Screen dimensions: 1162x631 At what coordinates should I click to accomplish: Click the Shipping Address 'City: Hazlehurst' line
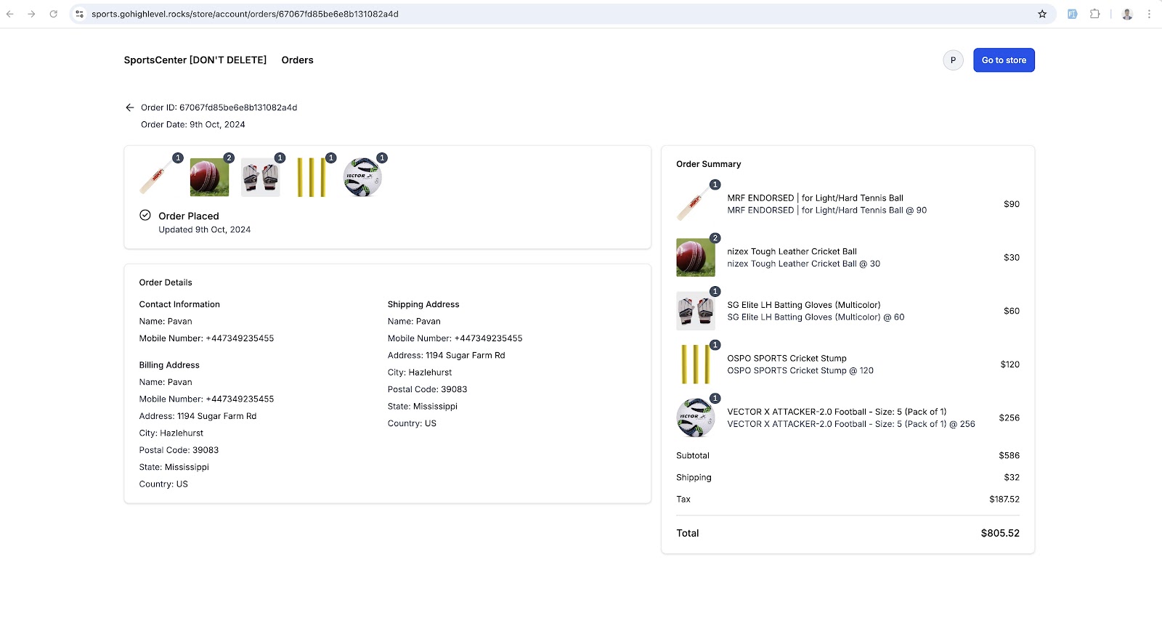[x=419, y=372]
